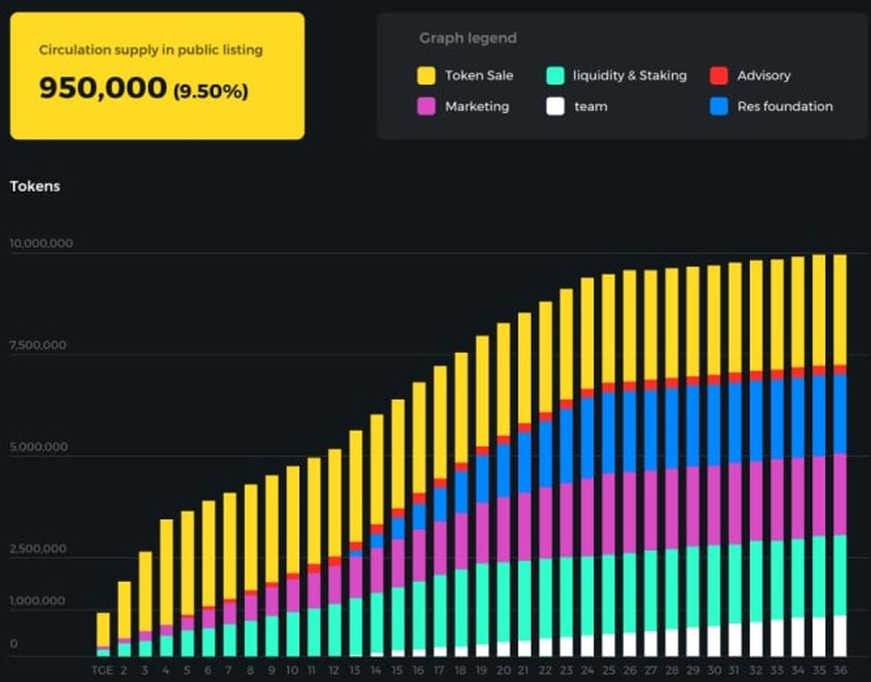Image resolution: width=871 pixels, height=682 pixels.
Task: Toggle the Advisory series label
Action: (764, 75)
